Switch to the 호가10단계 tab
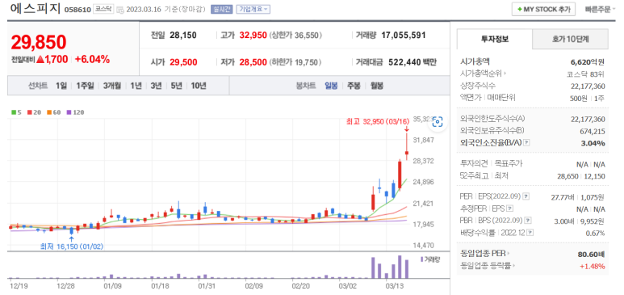Viewport: 624px width, 295px height. coord(570,39)
